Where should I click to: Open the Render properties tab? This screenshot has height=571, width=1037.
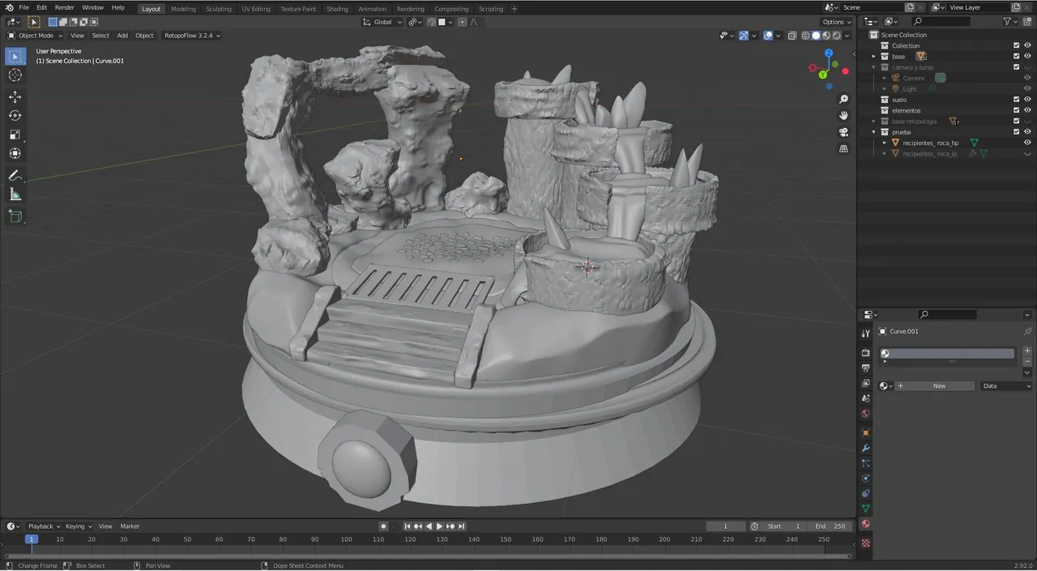[x=865, y=352]
